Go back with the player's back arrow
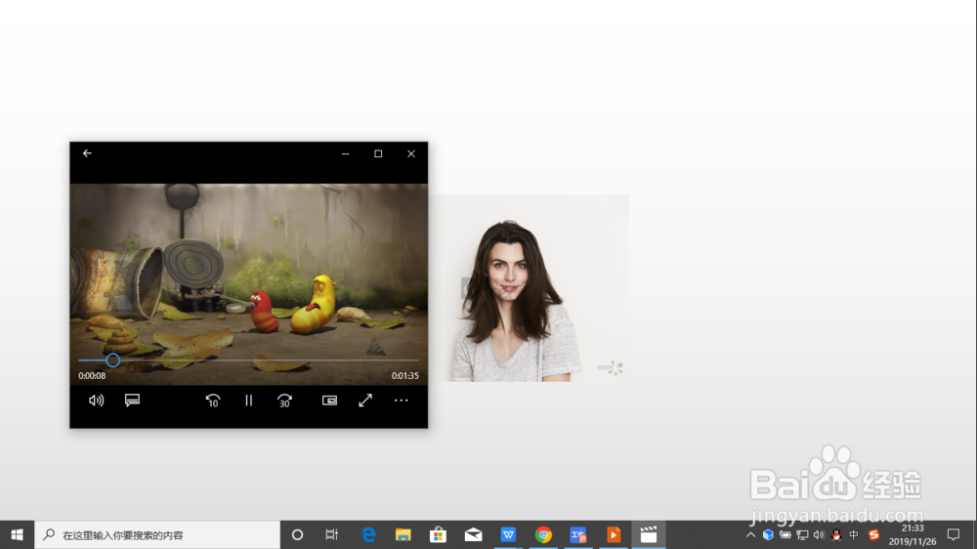The image size is (977, 549). tap(87, 153)
